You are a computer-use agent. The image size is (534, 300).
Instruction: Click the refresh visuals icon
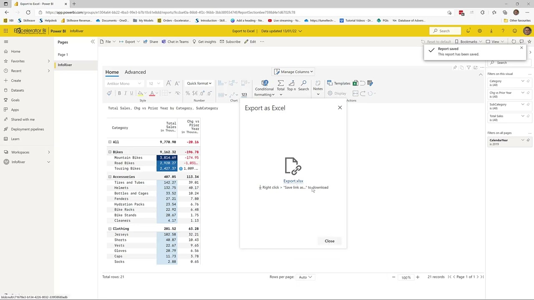[514, 42]
